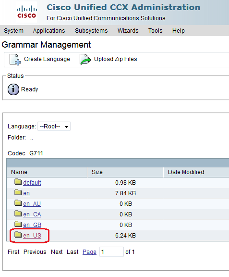
Task: Click the Name column header
Action: point(47,172)
